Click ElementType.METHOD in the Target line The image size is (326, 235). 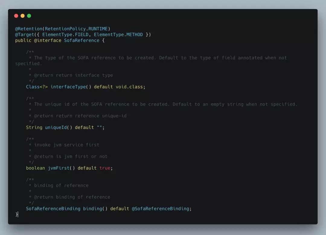[118, 34]
